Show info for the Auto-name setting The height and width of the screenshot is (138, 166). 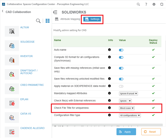pos(109,50)
